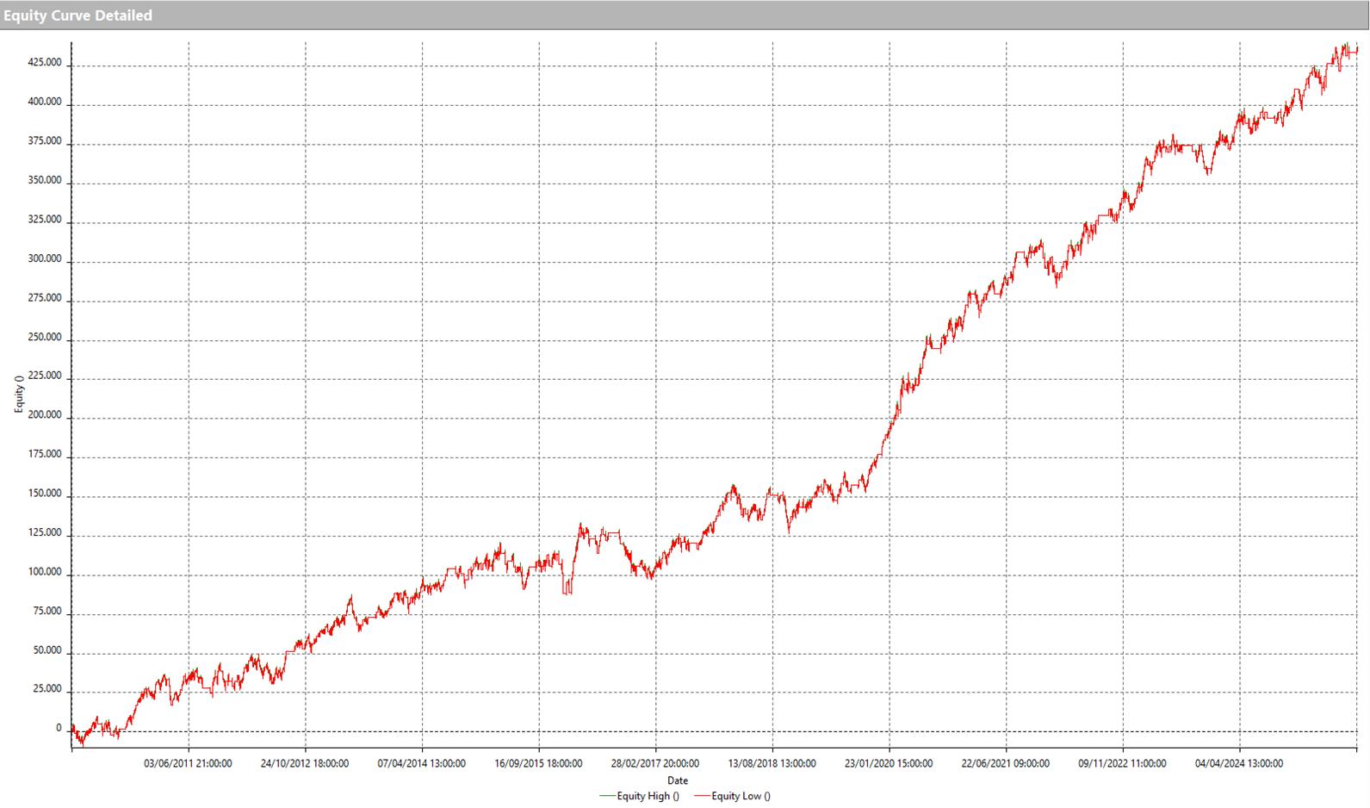Select the Date x-axis title
Screen dimensions: 1370x808
[x=678, y=780]
